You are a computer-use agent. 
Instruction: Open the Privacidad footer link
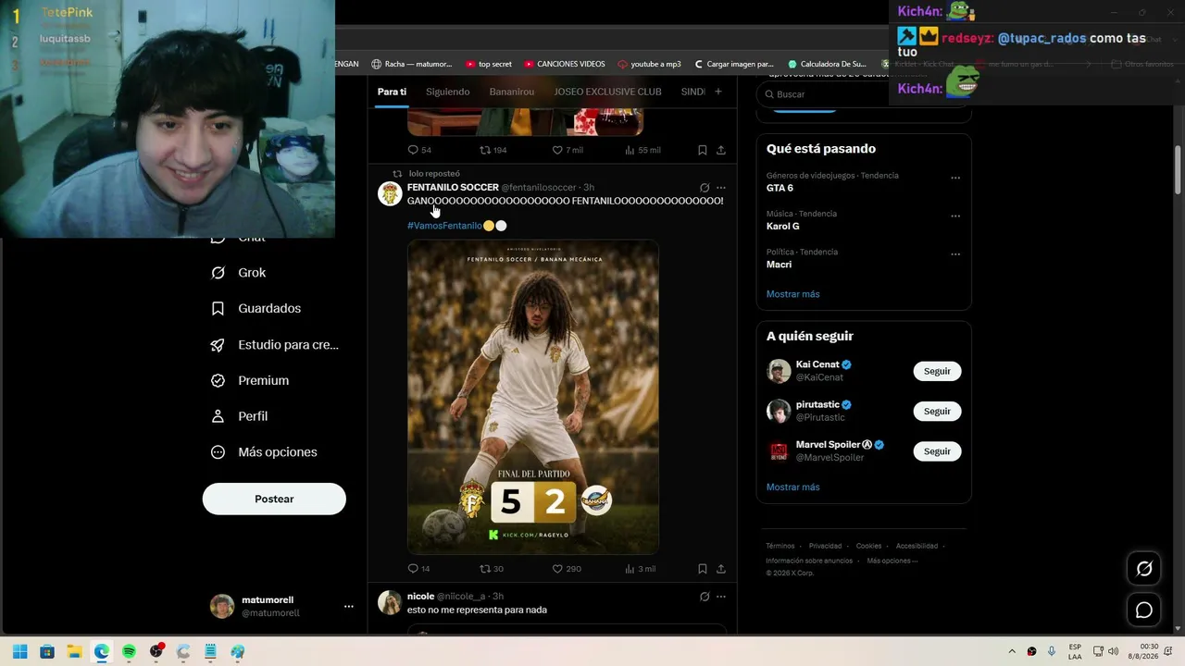coord(825,546)
